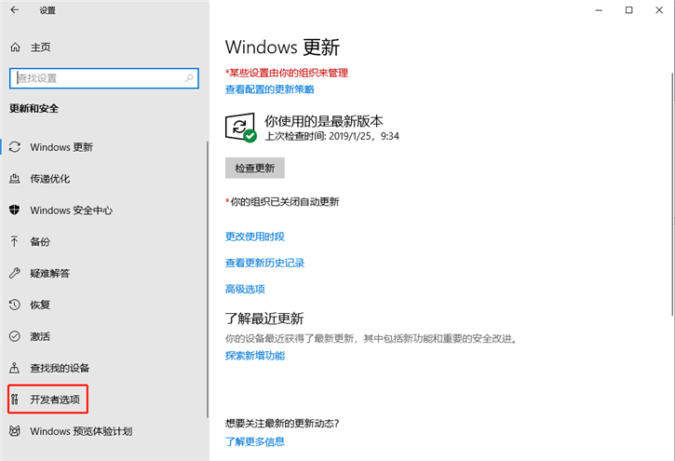675x461 pixels.
Task: Click the 查找我的设备 person icon
Action: pos(15,368)
